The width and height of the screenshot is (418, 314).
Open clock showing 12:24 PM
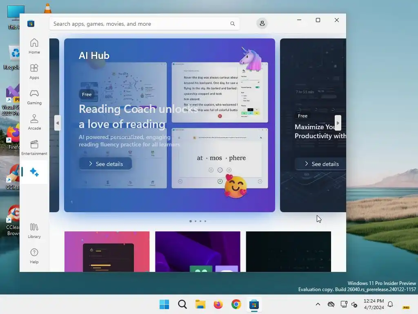tap(374, 304)
